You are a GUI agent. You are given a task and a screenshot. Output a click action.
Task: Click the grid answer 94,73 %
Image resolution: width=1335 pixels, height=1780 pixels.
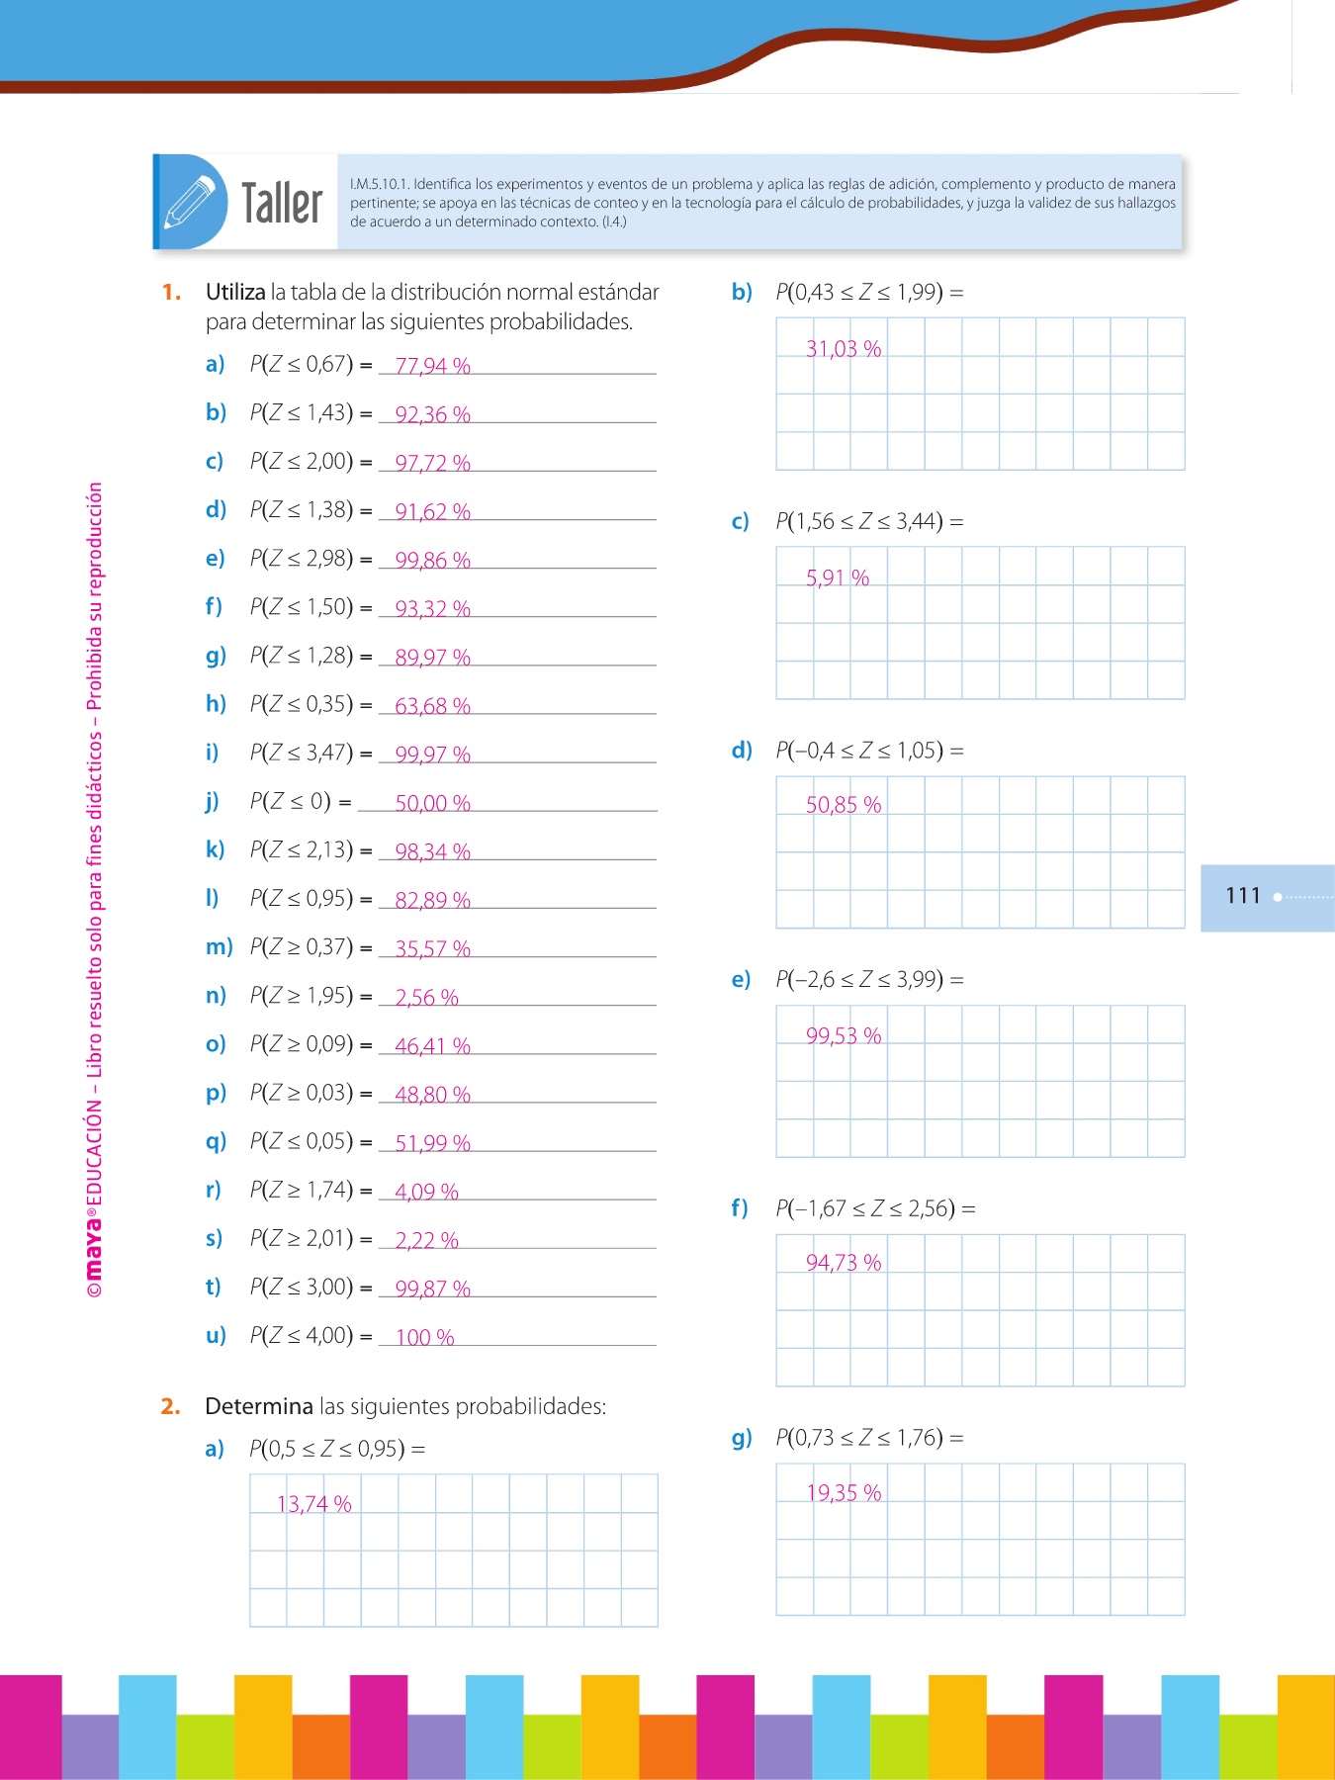(x=844, y=1263)
